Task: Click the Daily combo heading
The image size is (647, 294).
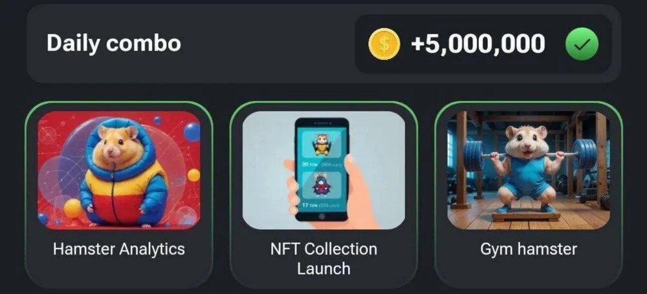Action: [113, 43]
